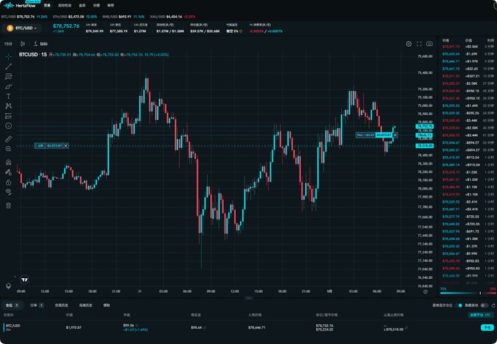Click panel resize handle below chart
Viewport: 497px width, 344px height.
coord(249,298)
